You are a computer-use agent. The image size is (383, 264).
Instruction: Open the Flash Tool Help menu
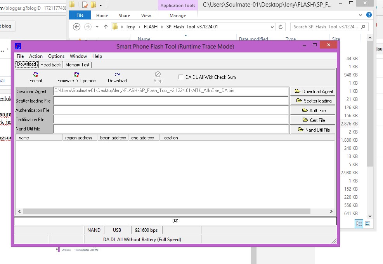click(97, 56)
